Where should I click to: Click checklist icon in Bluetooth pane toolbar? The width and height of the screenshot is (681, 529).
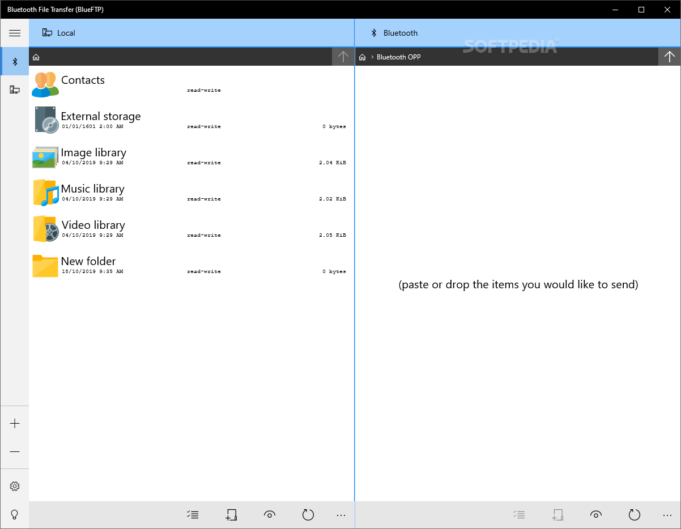point(519,515)
